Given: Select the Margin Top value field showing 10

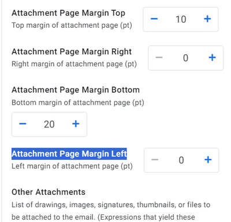Looking at the screenshot, I should 181,19.
